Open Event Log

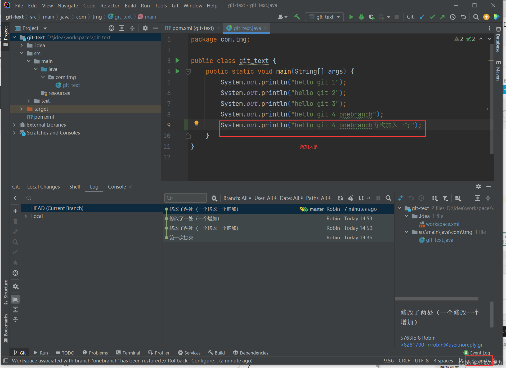[477, 353]
